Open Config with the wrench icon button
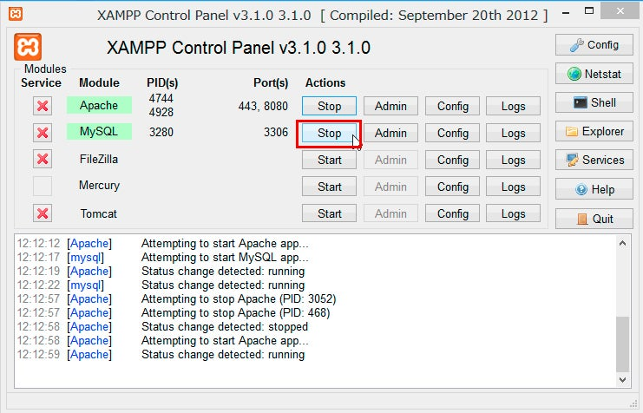 (x=594, y=45)
